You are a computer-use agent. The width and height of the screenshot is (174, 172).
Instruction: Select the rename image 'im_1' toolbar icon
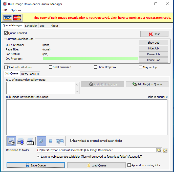pos(30,141)
